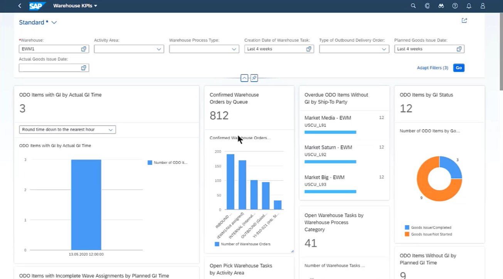Open Type of Outbound Delivery Order dropdown
The width and height of the screenshot is (503, 279).
384,49
